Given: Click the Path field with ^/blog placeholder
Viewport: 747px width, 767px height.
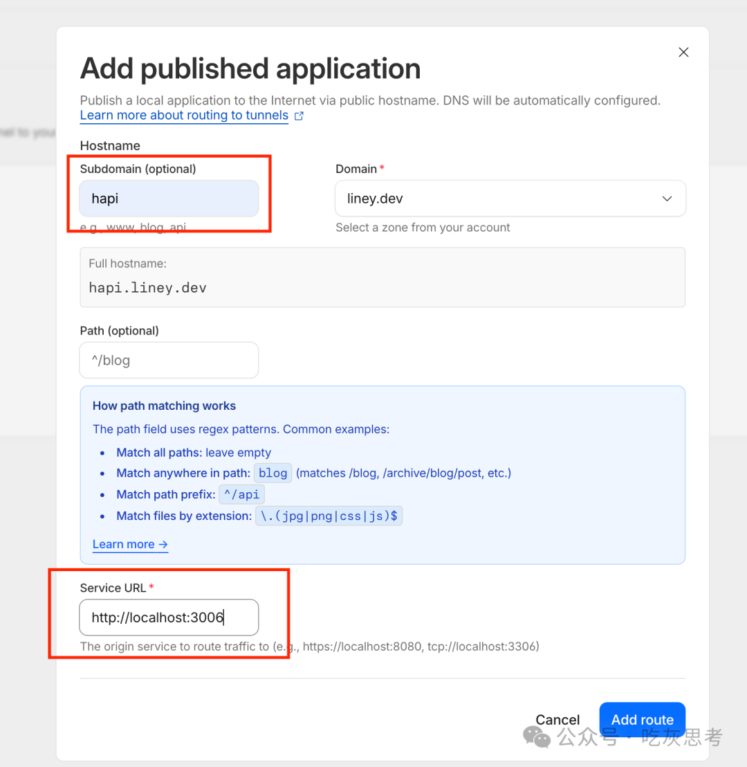Looking at the screenshot, I should (x=169, y=360).
